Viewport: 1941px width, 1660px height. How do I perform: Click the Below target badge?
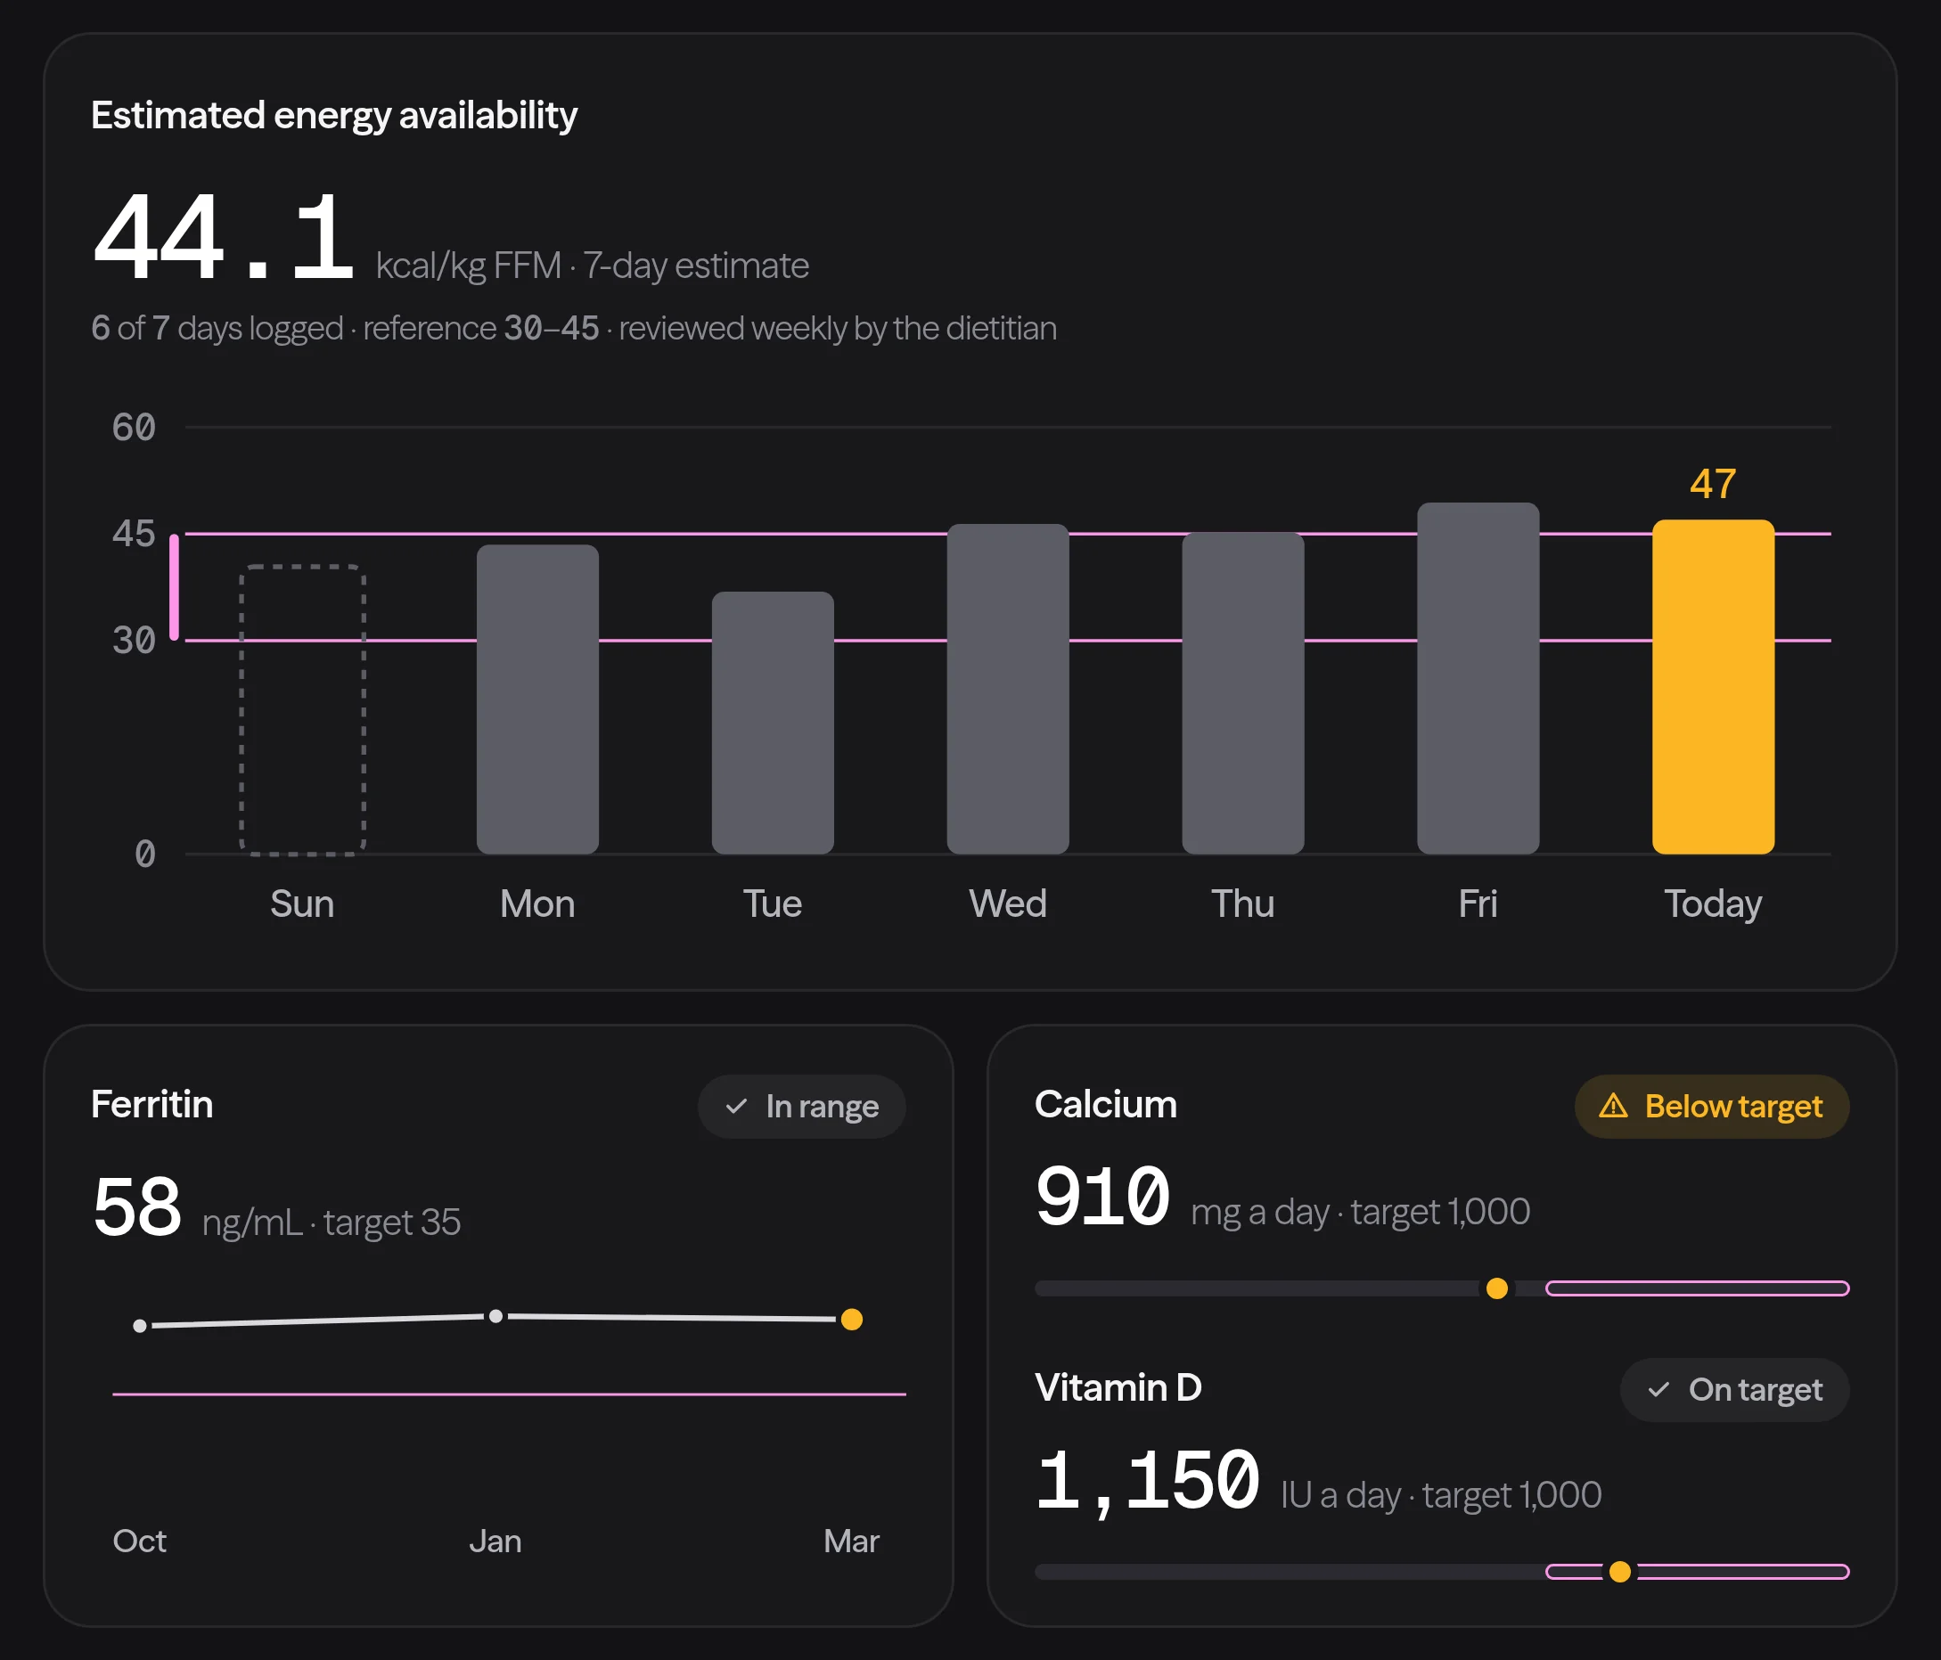[x=1711, y=1107]
